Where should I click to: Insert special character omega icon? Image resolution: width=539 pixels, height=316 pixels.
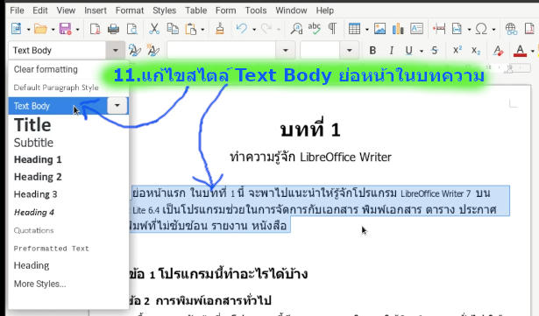point(481,29)
